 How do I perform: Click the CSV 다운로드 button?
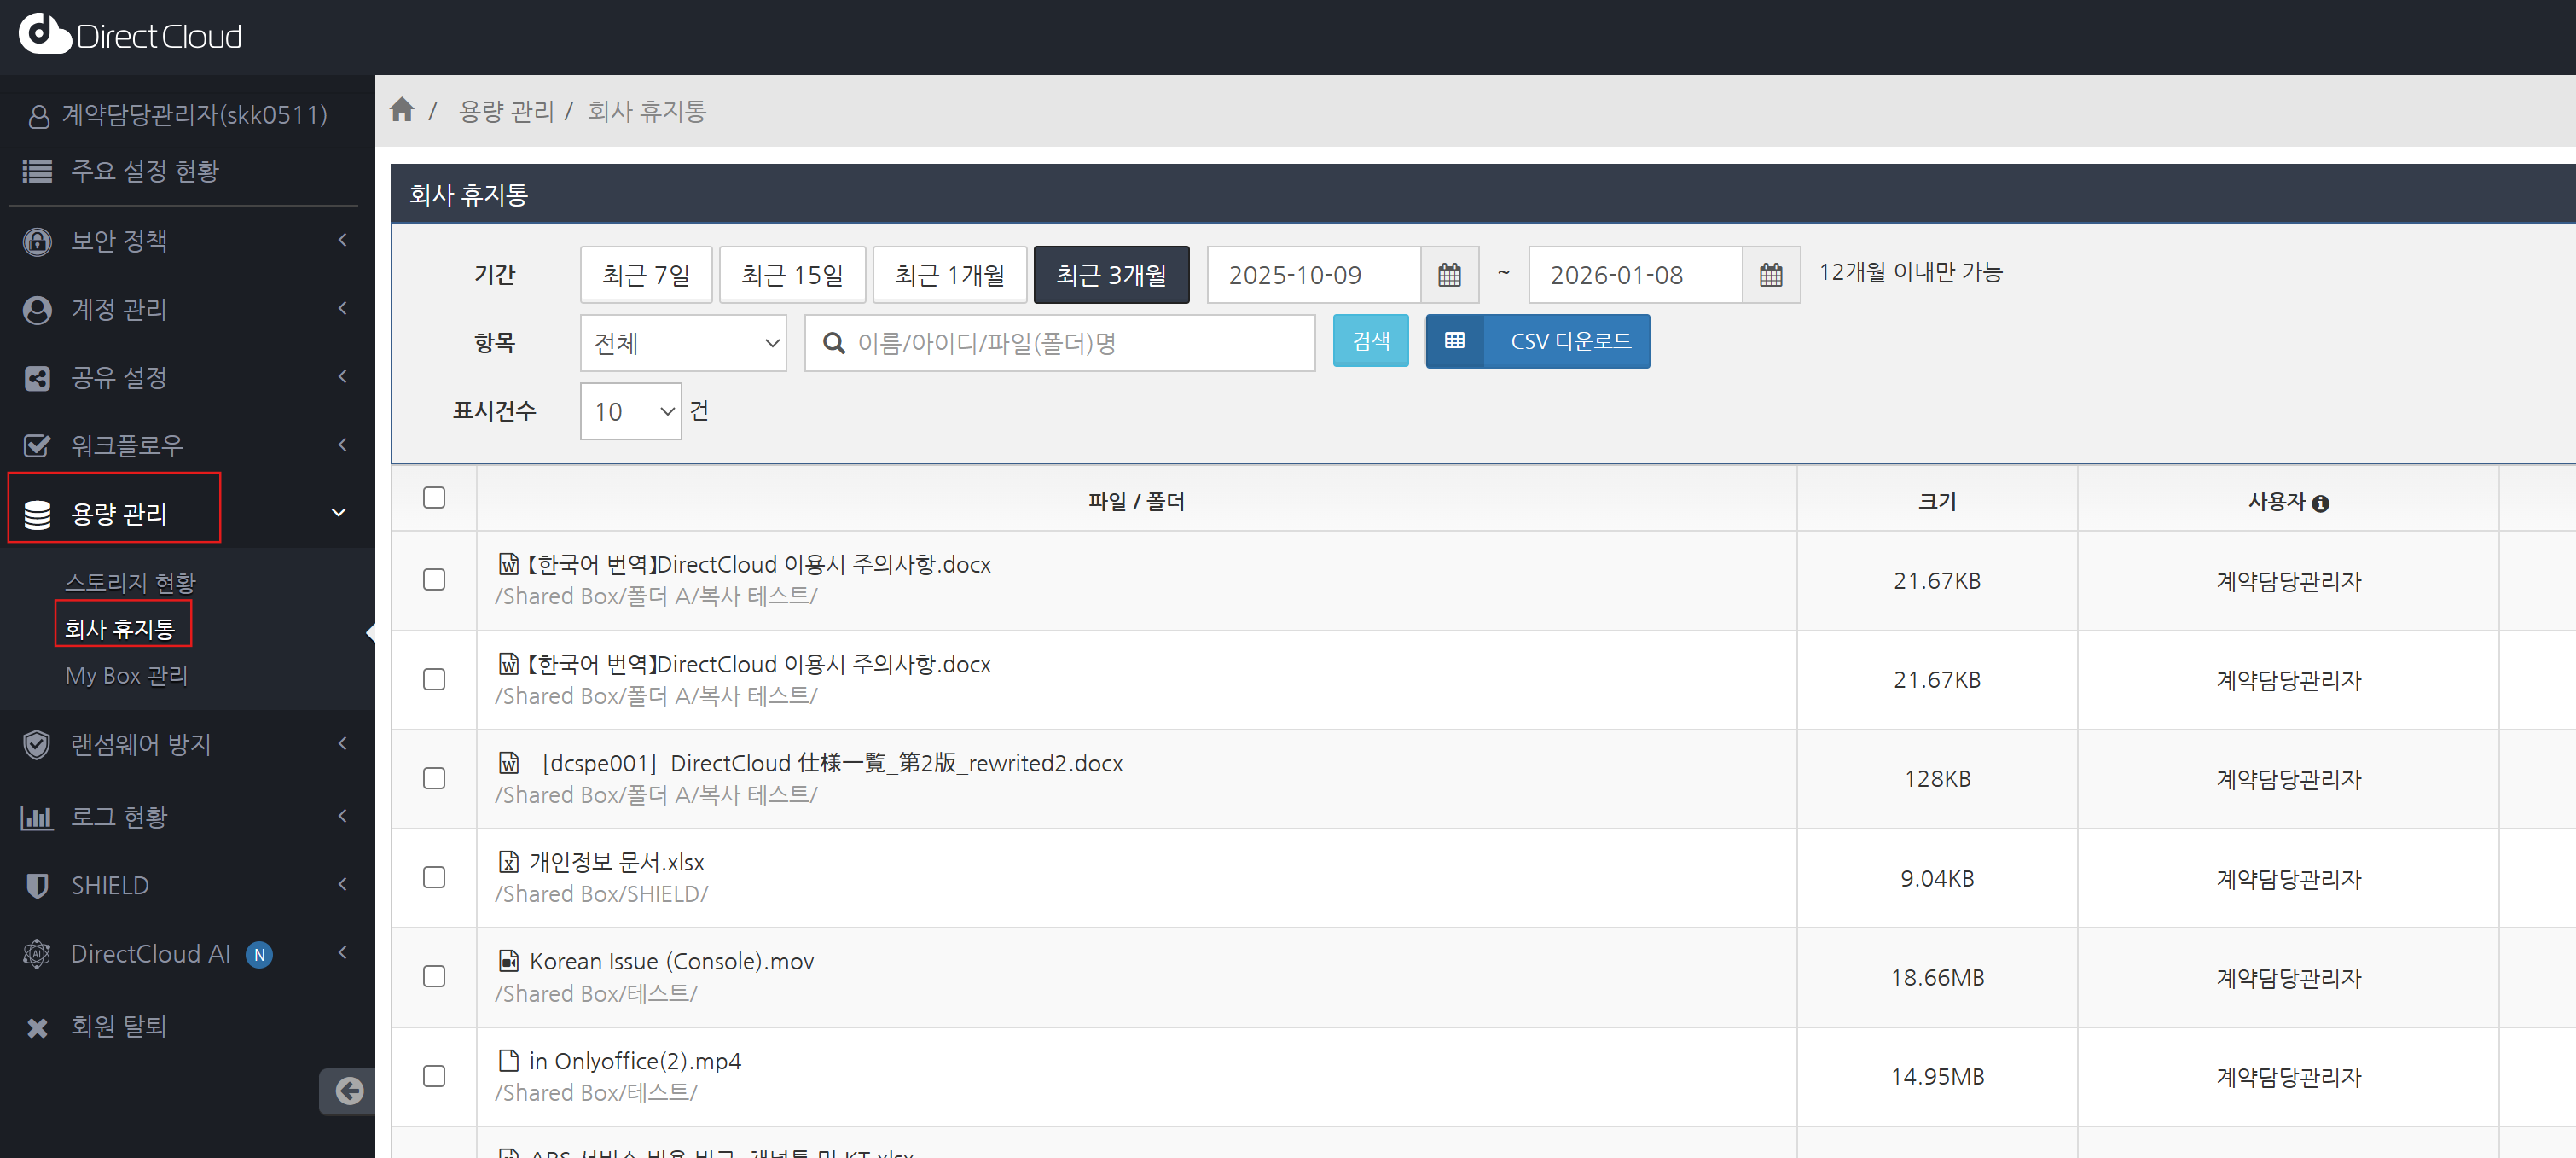(1537, 341)
